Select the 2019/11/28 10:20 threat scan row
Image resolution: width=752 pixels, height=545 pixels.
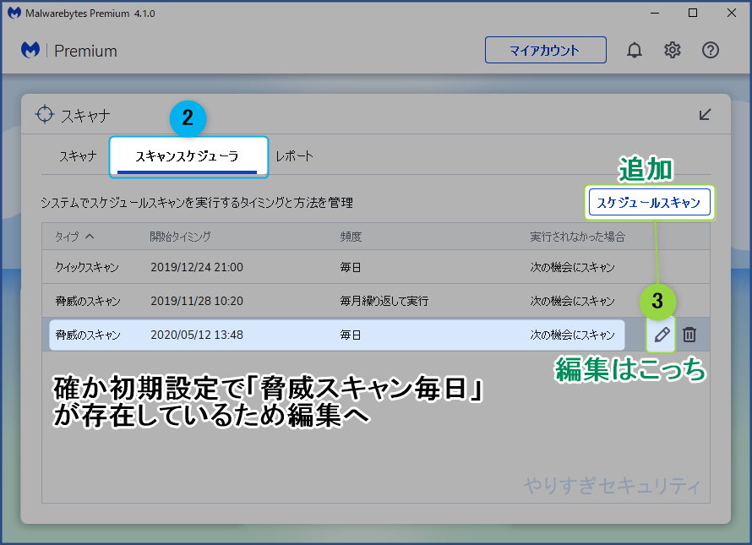click(x=375, y=301)
